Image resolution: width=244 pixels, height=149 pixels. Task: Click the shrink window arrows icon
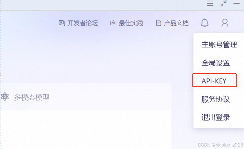(x=223, y=3)
